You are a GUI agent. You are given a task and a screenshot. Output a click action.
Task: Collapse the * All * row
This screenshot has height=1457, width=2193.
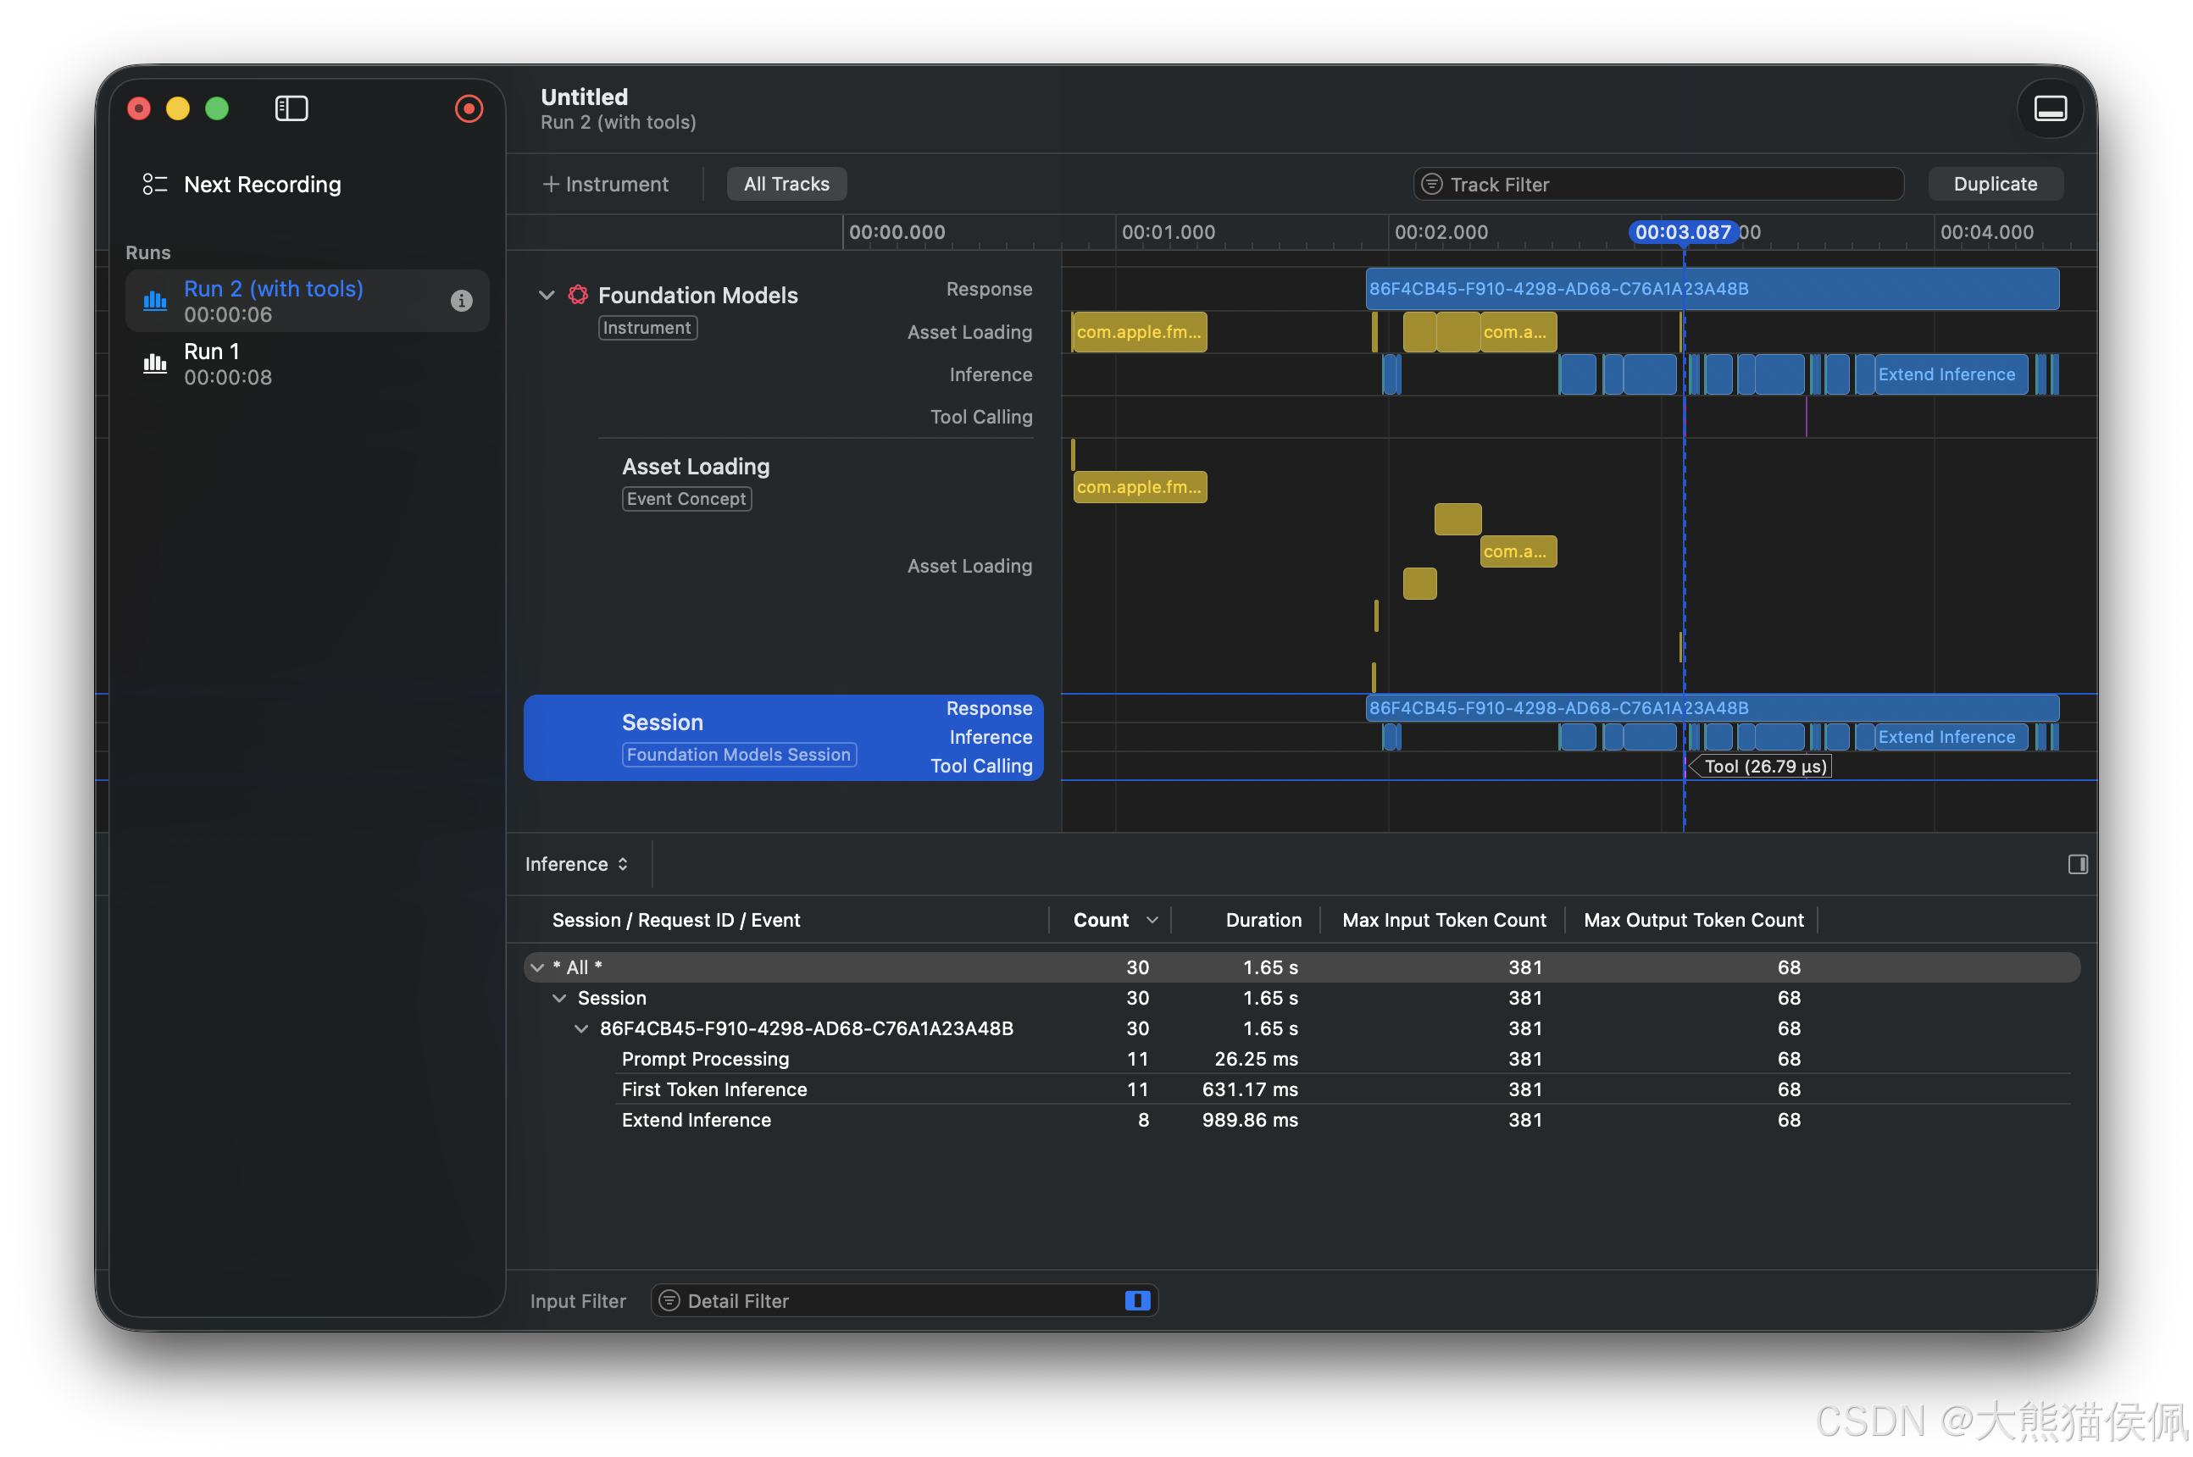(x=537, y=967)
